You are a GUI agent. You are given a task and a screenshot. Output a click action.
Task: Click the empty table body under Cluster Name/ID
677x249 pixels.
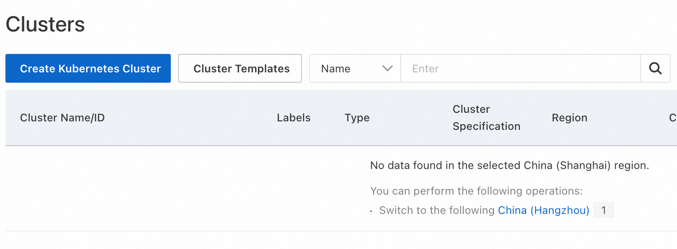pyautogui.click(x=135, y=188)
